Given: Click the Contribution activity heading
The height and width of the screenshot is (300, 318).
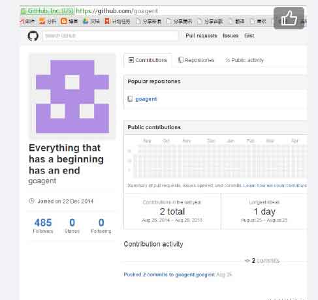Looking at the screenshot, I should coord(153,244).
